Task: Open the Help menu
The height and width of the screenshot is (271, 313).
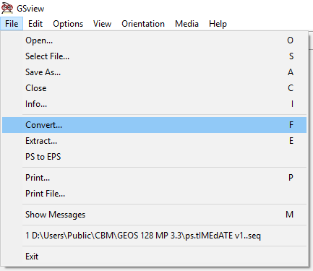Action: point(218,24)
